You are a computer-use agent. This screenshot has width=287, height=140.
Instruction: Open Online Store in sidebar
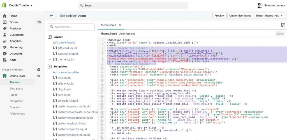18,76
